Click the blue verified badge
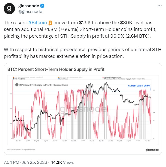Viewport: 166px width, 167px height. (x=42, y=6)
